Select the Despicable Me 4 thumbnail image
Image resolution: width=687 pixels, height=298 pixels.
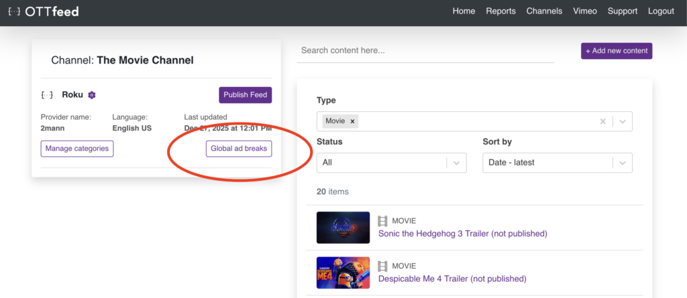343,273
